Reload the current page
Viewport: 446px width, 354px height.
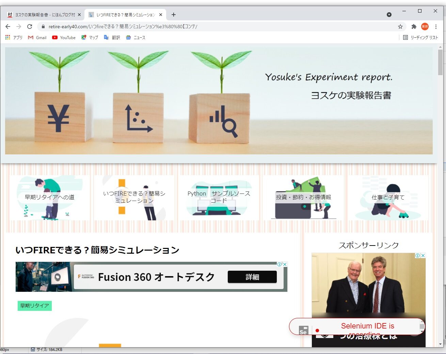coord(30,27)
